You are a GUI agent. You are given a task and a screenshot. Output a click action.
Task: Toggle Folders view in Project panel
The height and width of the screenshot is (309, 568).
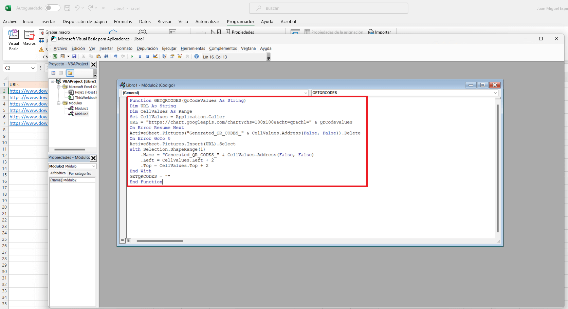pos(70,73)
